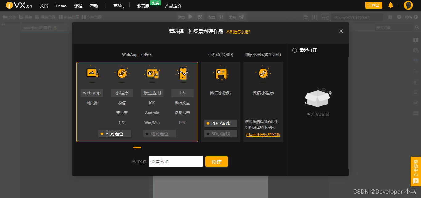This screenshot has width=421, height=198.
Task: Click the 支付宝 text
Action: (x=122, y=113)
